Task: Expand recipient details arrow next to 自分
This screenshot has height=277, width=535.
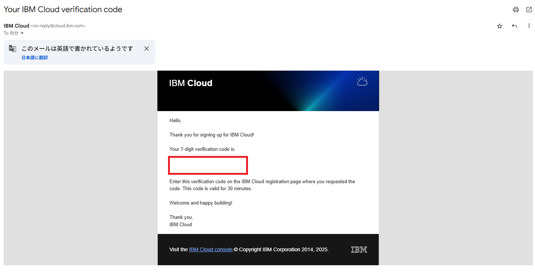Action: click(x=22, y=33)
